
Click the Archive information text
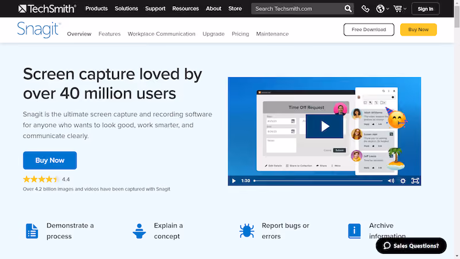coord(387,231)
